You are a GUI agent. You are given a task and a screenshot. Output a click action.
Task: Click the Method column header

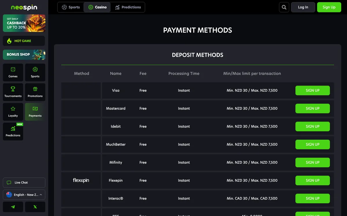pos(82,73)
